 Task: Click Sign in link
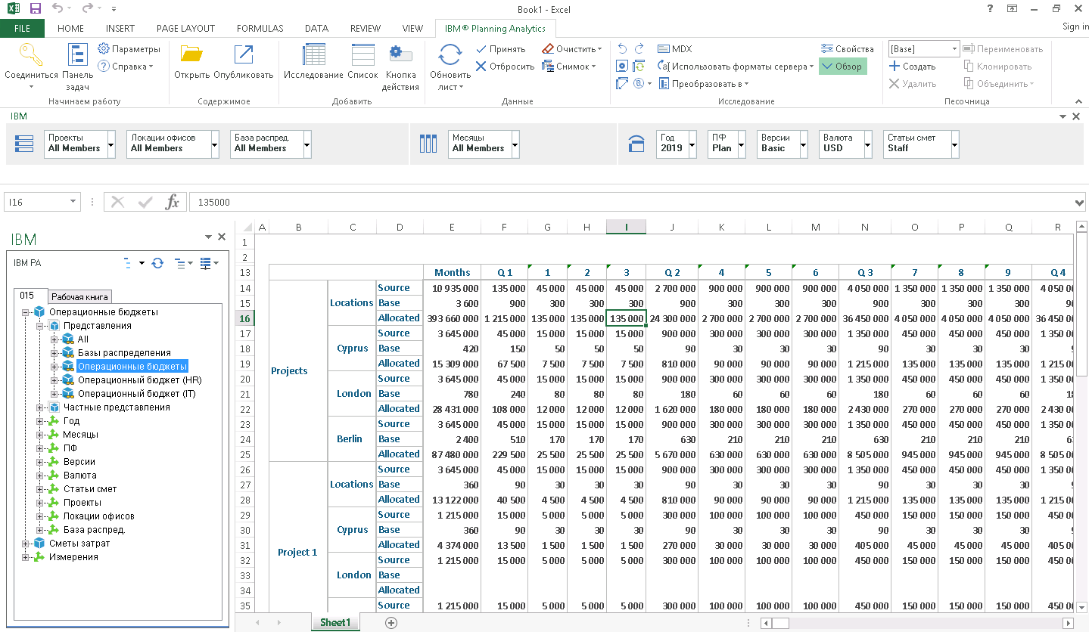(1075, 26)
